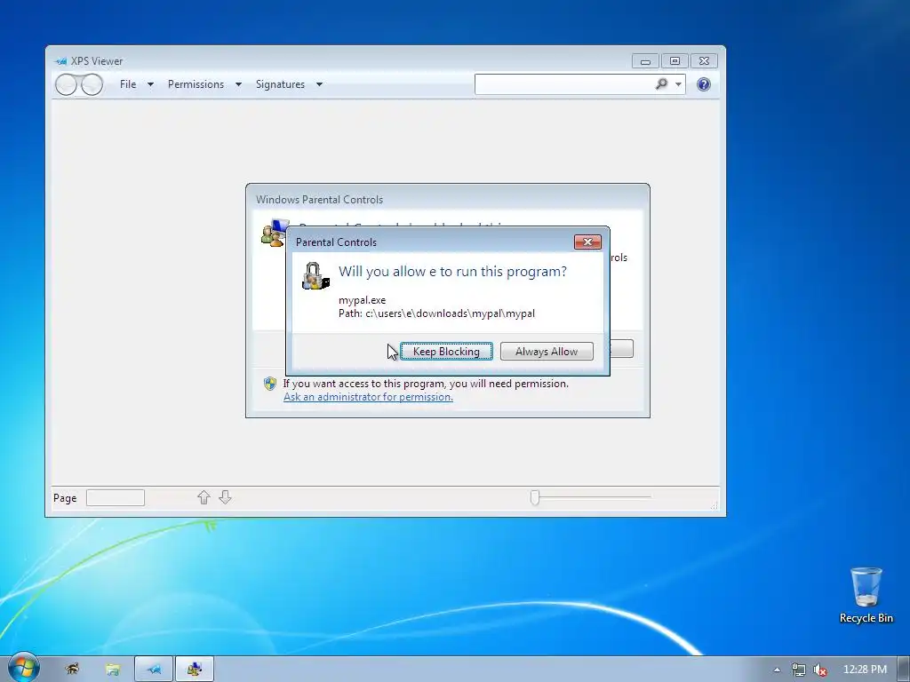Switch to XPS Viewer taskbar button
Screen dimensions: 910x682
point(154,670)
